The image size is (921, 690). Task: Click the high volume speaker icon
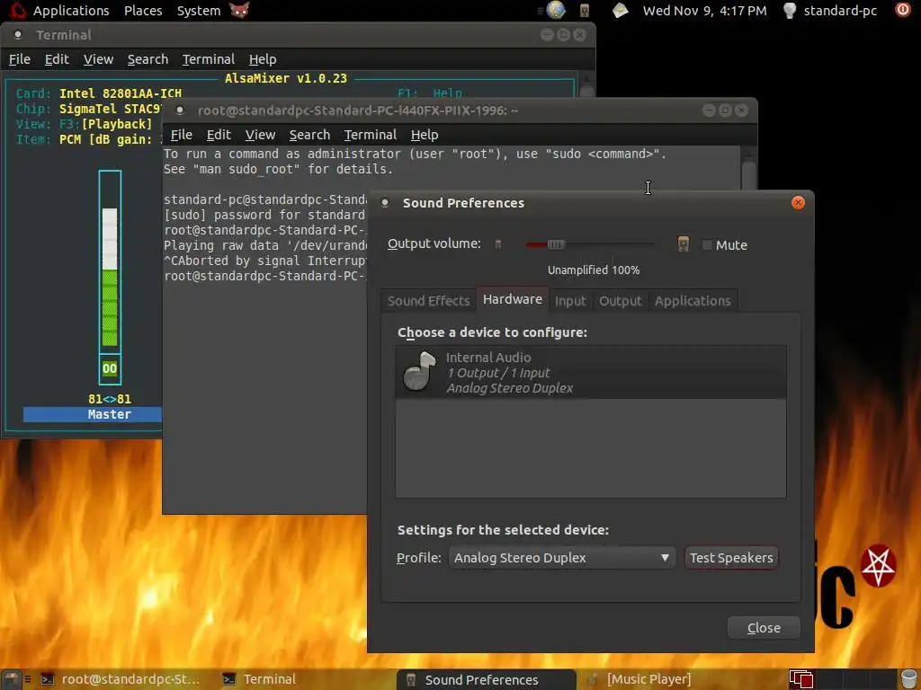pyautogui.click(x=684, y=244)
